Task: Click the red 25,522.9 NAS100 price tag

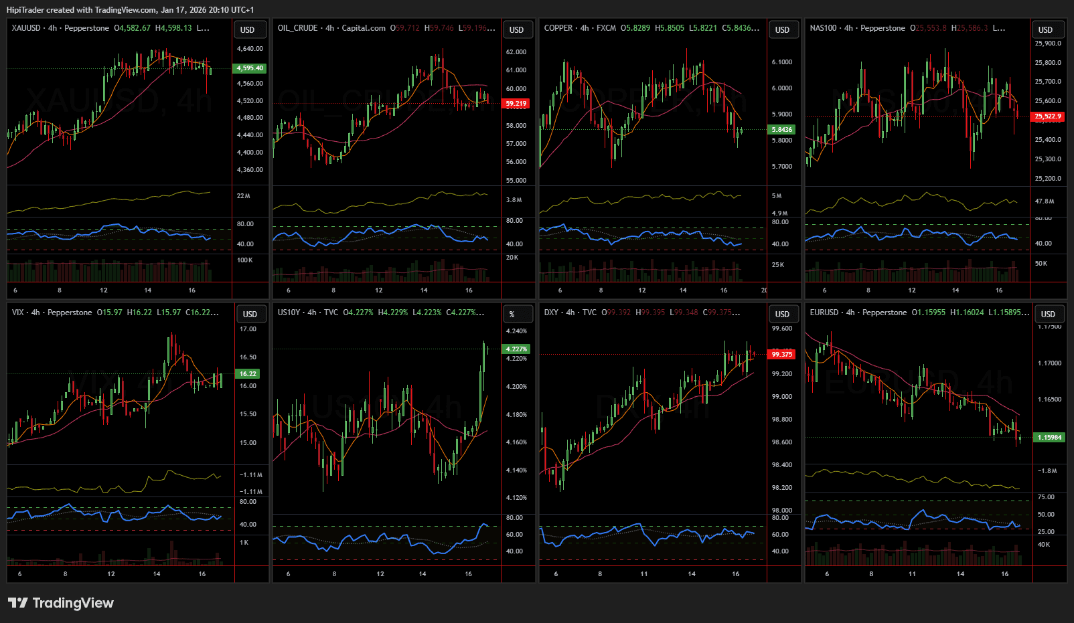Action: (1048, 116)
